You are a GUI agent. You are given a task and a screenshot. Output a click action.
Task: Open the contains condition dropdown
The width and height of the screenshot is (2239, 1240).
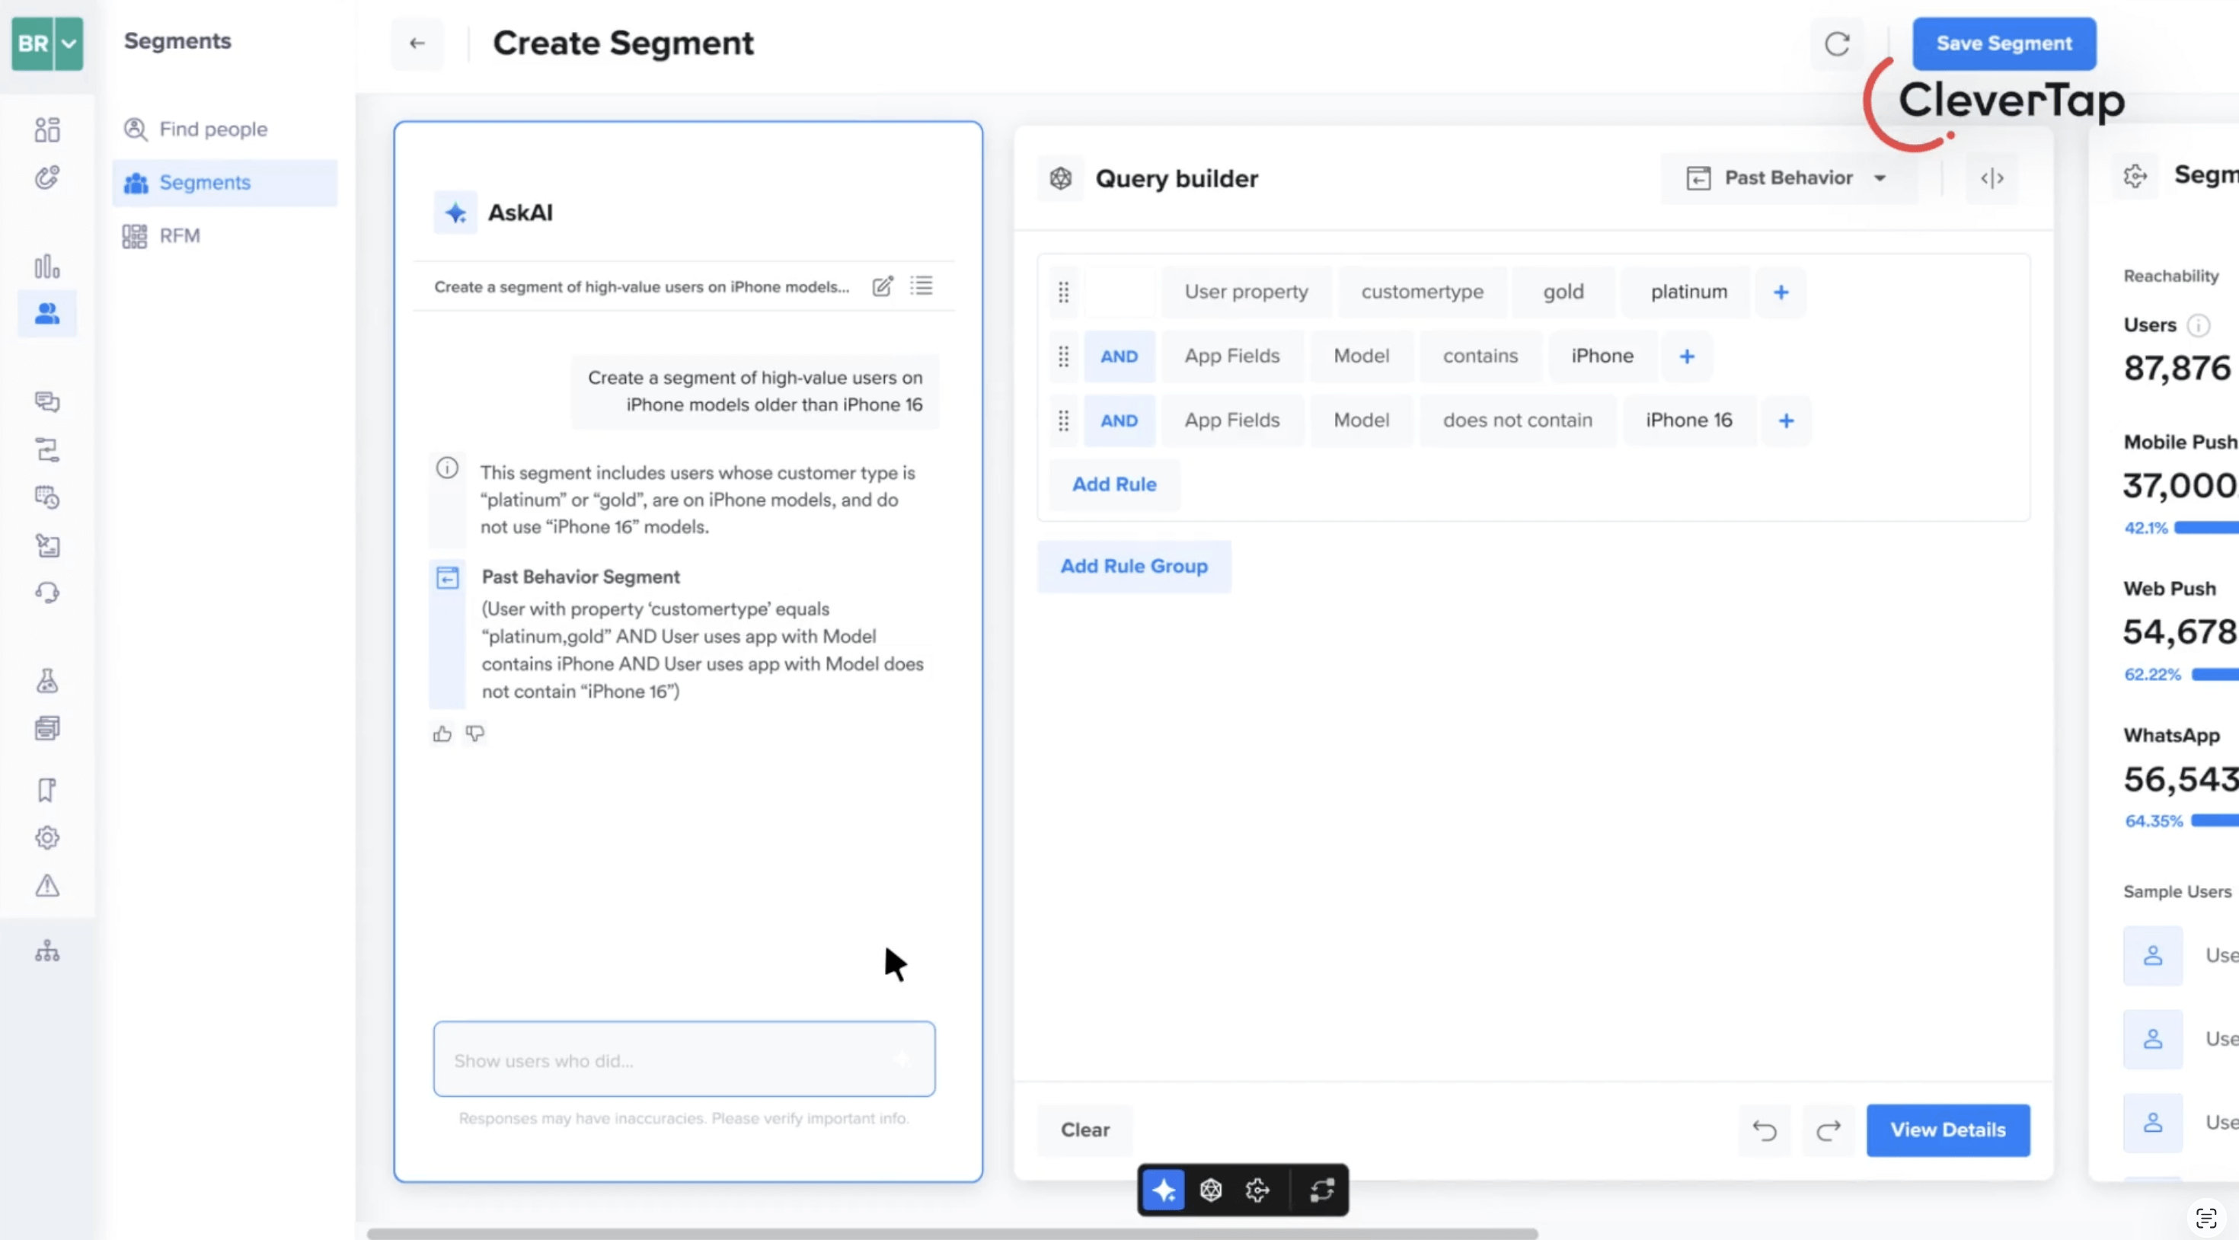[1479, 356]
